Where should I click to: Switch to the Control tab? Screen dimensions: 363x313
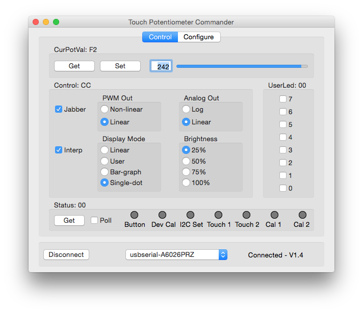coord(160,37)
